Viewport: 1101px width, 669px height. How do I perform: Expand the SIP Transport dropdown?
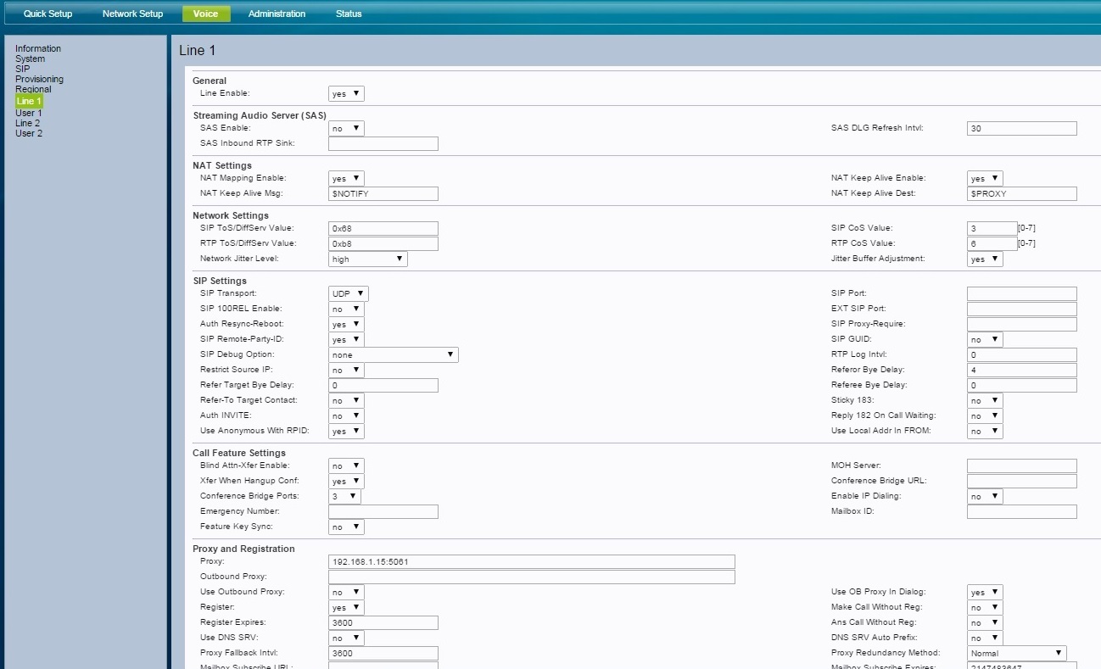pyautogui.click(x=348, y=293)
